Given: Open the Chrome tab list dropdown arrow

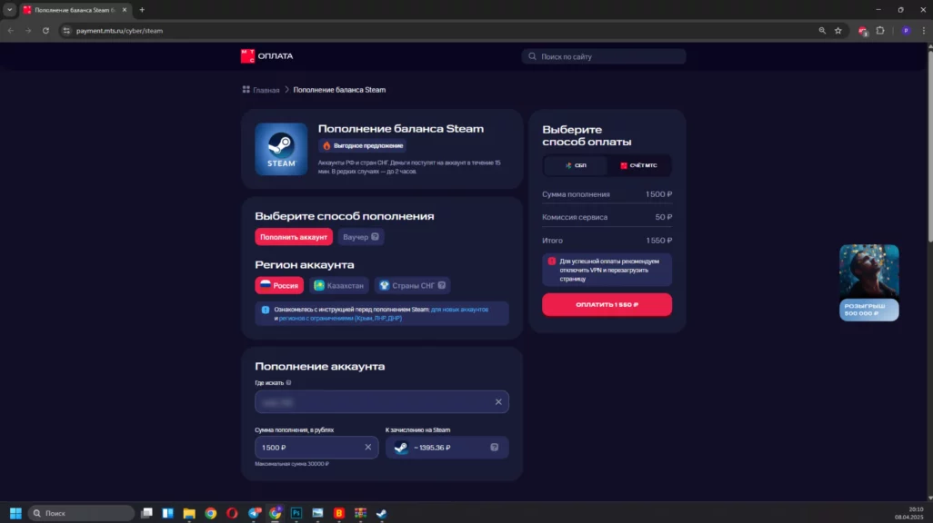Looking at the screenshot, I should coord(9,9).
